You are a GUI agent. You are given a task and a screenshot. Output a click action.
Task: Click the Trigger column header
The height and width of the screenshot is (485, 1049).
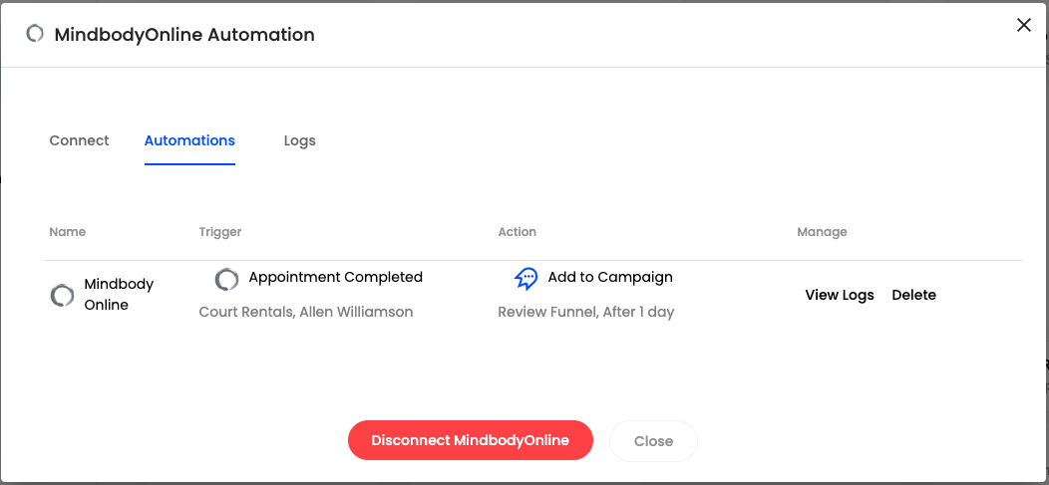tap(220, 232)
